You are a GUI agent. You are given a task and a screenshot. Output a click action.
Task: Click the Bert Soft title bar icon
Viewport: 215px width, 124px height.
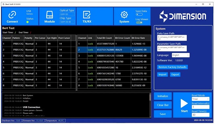tap(4, 4)
